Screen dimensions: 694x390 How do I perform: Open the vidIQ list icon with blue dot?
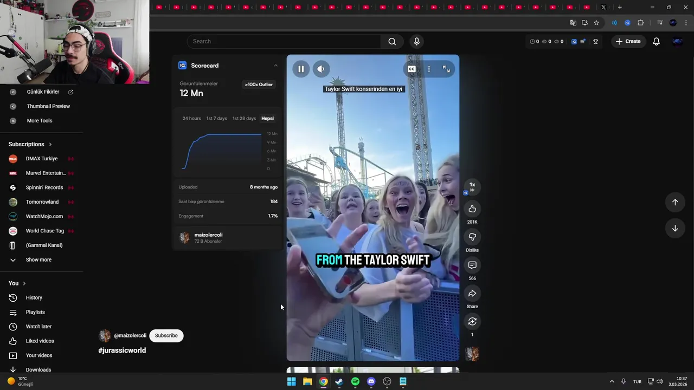pyautogui.click(x=583, y=41)
